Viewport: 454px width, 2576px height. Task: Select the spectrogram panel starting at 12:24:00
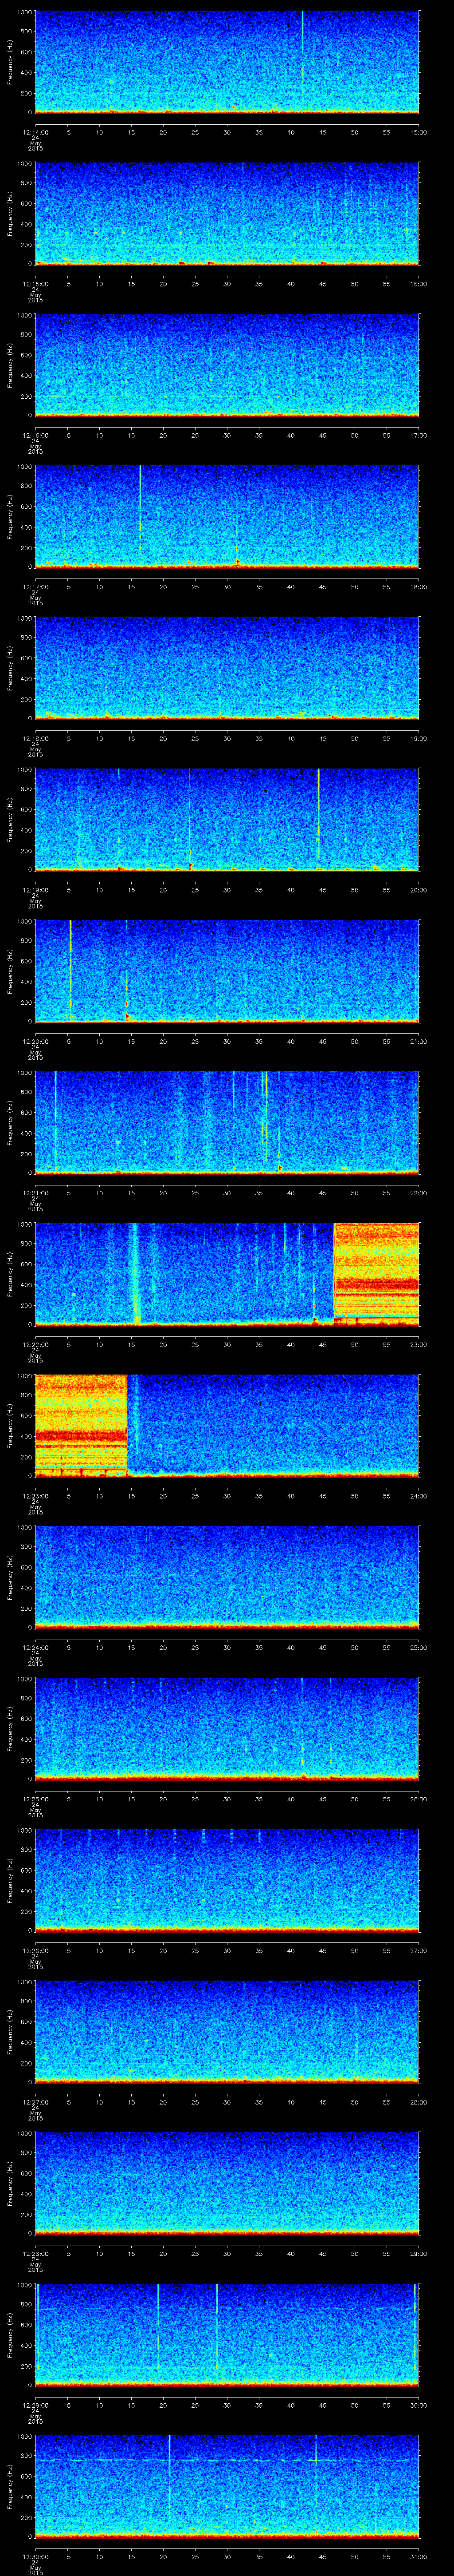pyautogui.click(x=227, y=1577)
